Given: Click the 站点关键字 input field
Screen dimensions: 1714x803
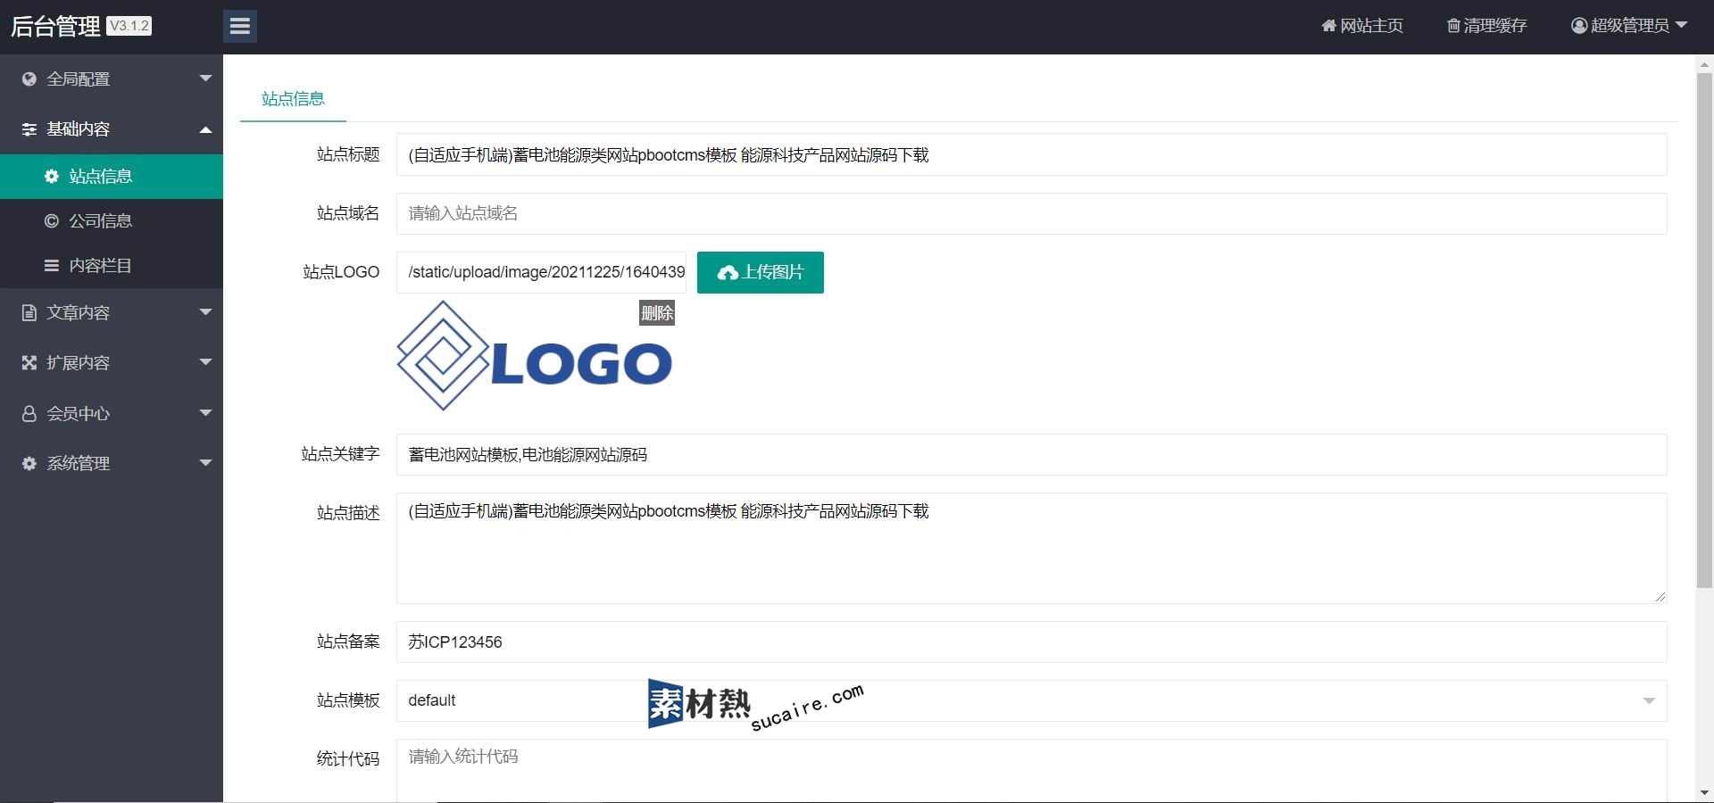Looking at the screenshot, I should [x=1031, y=454].
